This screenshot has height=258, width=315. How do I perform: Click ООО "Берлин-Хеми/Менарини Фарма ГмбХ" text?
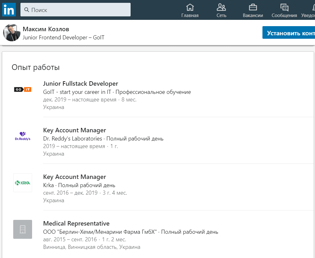coord(100,232)
